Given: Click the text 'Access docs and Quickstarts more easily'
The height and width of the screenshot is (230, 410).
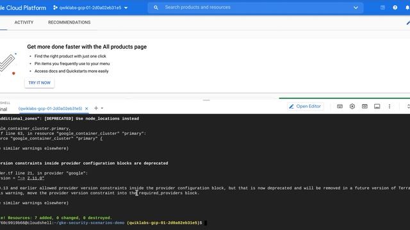Looking at the screenshot, I should [x=71, y=71].
